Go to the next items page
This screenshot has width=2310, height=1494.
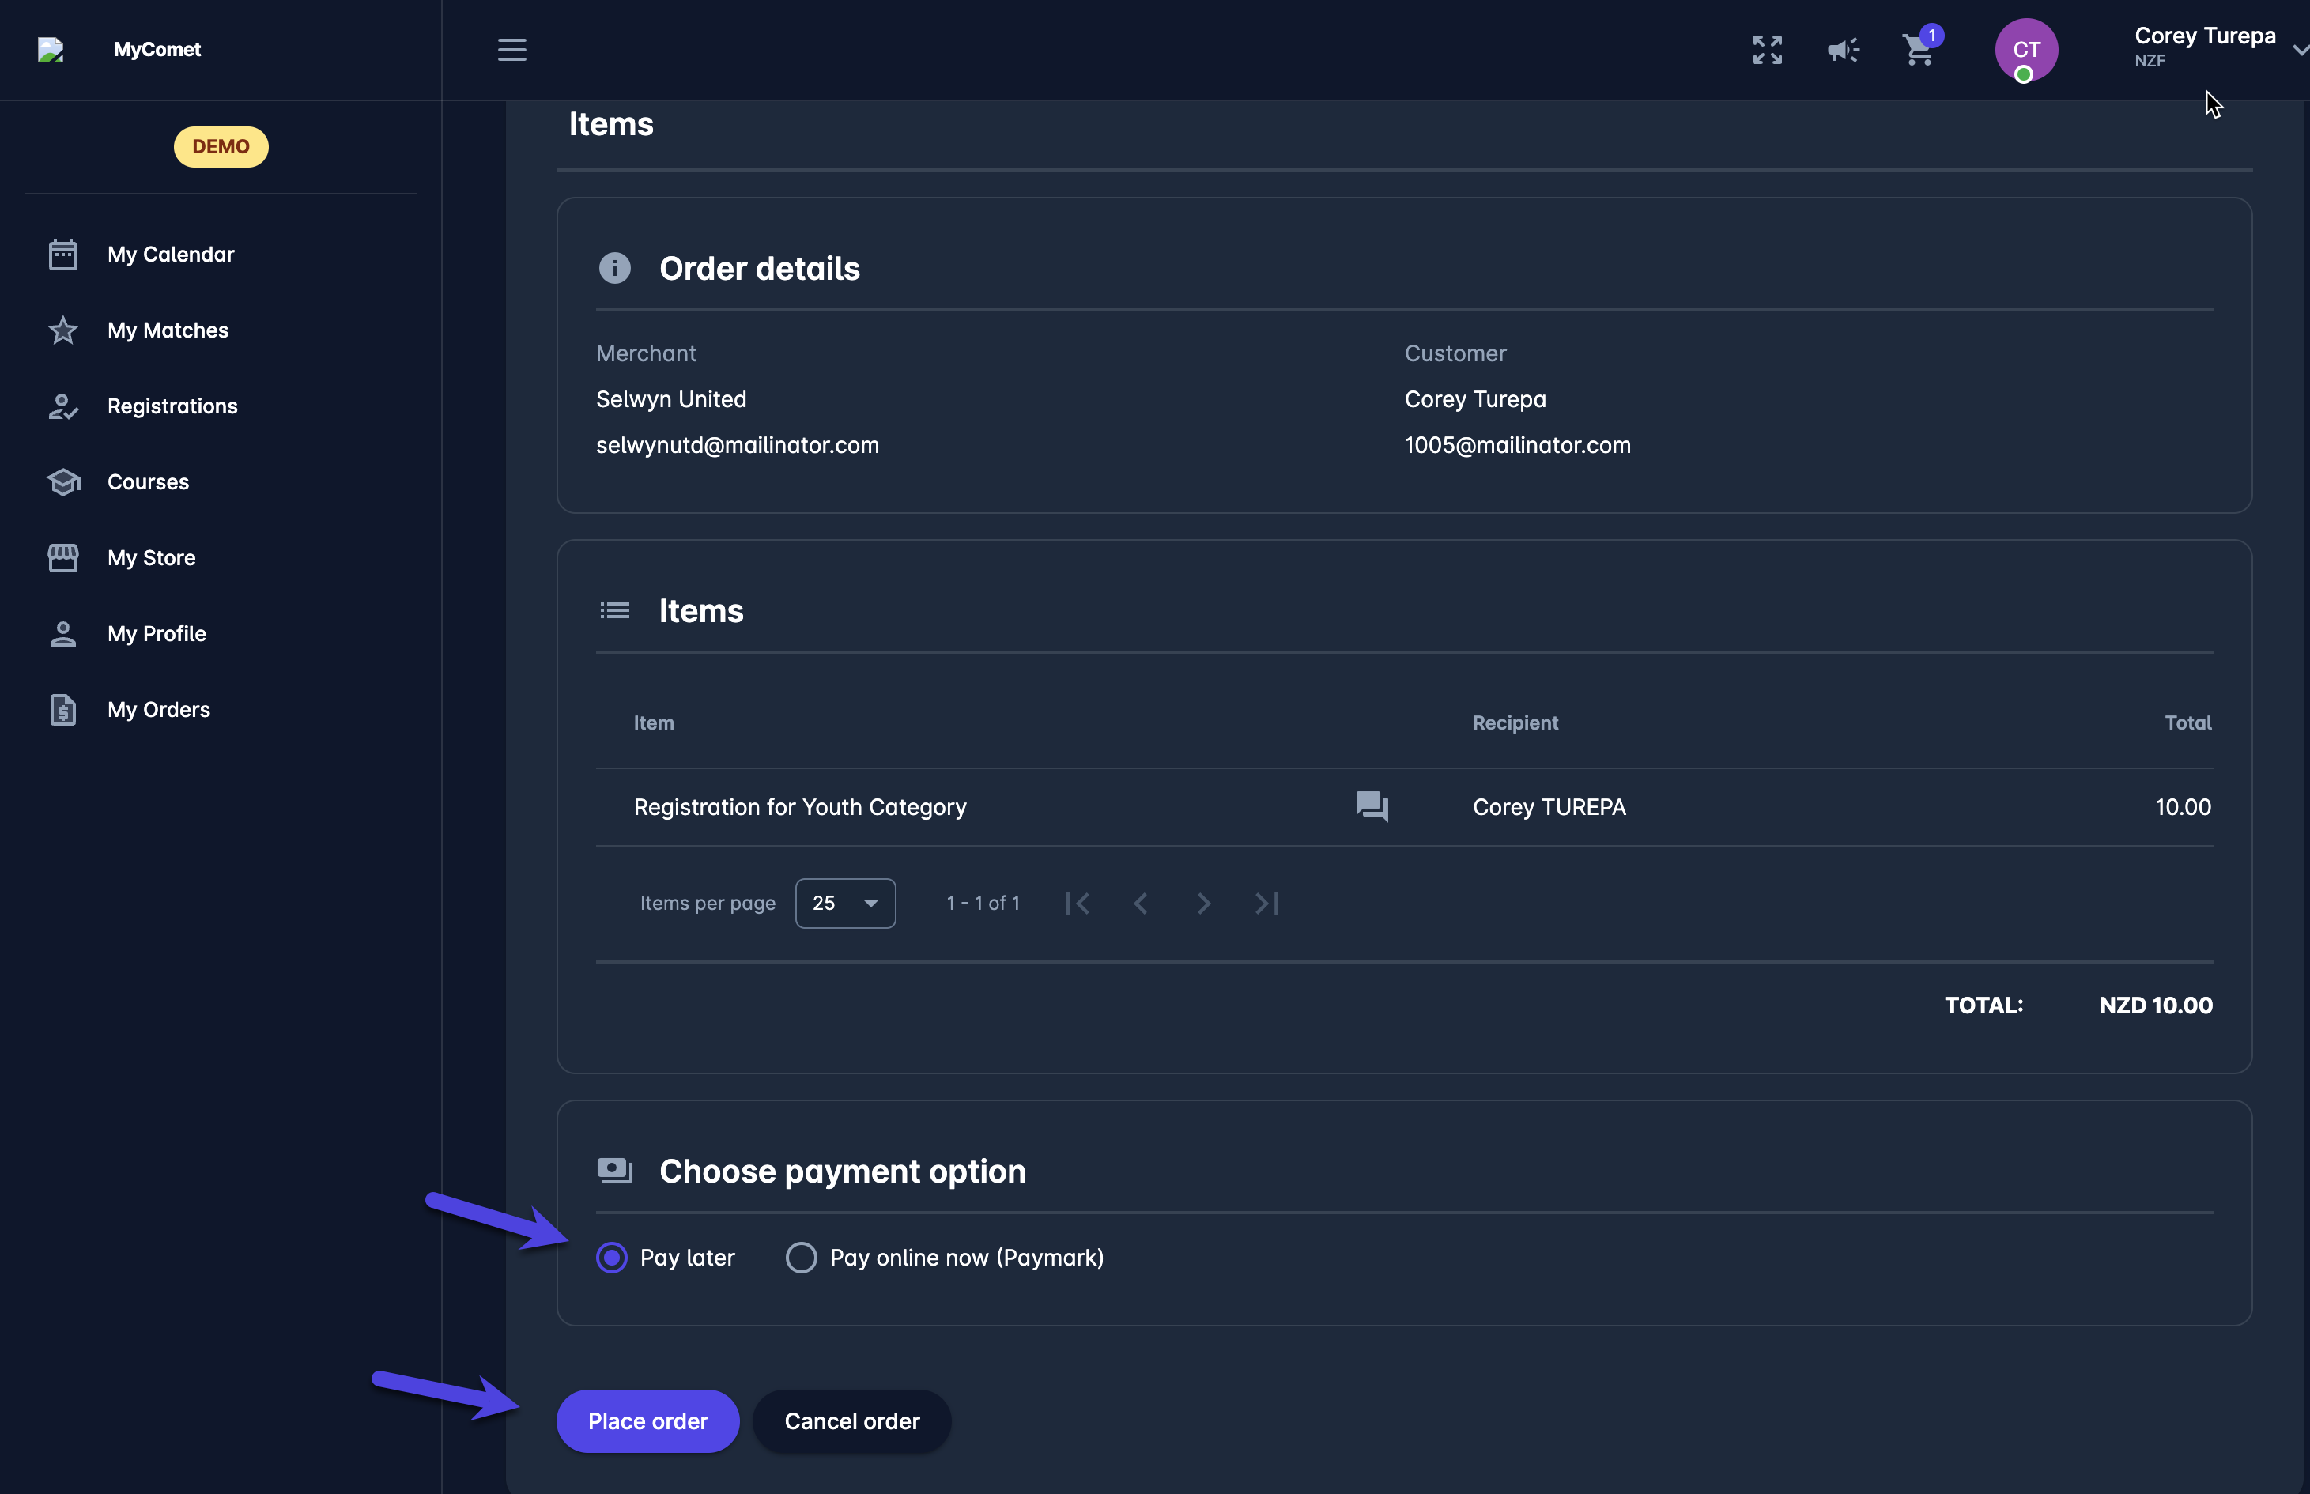[x=1203, y=904]
